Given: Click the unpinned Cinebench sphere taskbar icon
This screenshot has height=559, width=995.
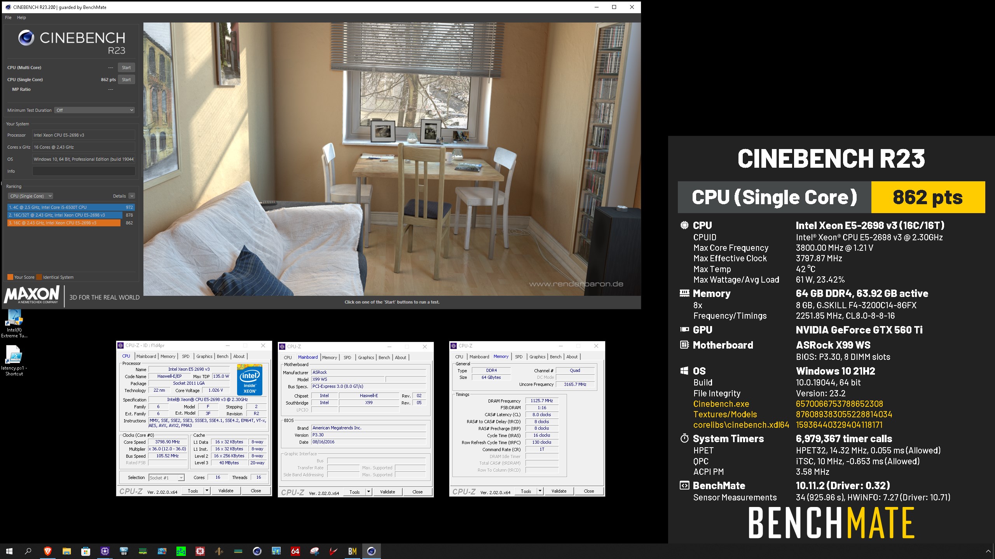Looking at the screenshot, I should pos(257,551).
